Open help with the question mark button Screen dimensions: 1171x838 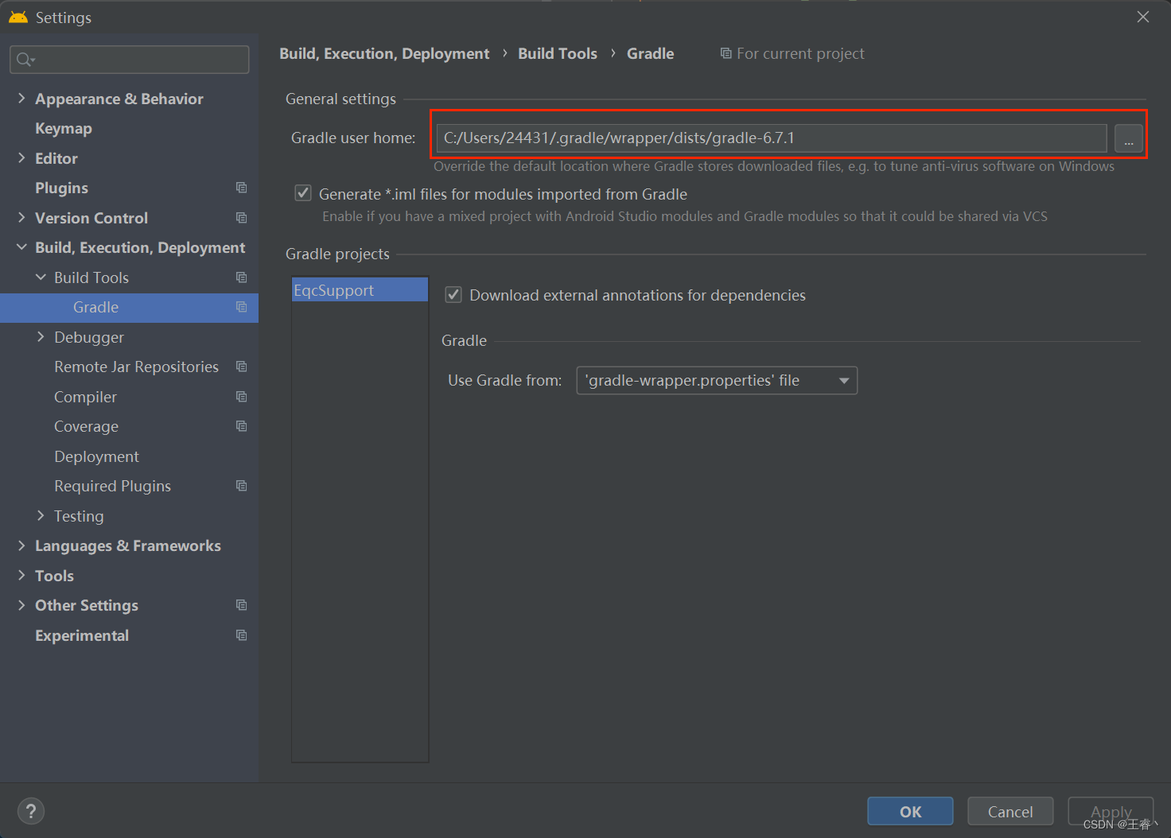[x=31, y=811]
